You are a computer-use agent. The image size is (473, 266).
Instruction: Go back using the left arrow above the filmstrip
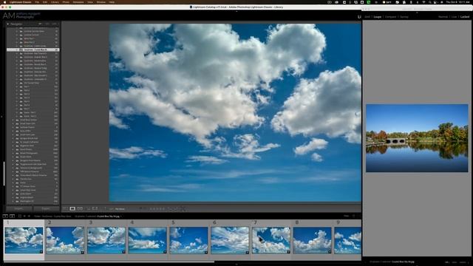[x=24, y=216]
